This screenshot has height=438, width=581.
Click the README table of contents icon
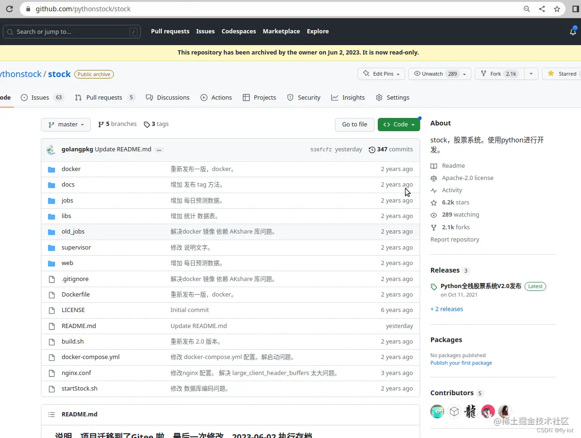[52, 415]
